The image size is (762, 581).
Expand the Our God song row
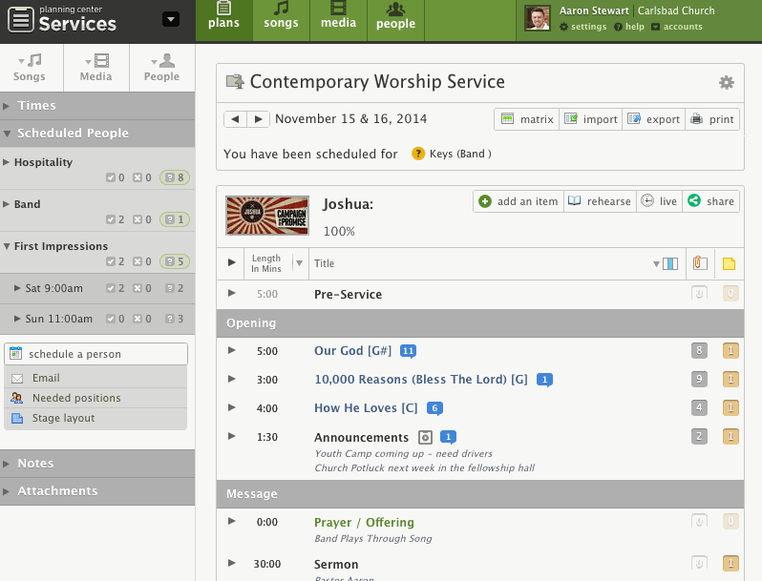pos(231,350)
